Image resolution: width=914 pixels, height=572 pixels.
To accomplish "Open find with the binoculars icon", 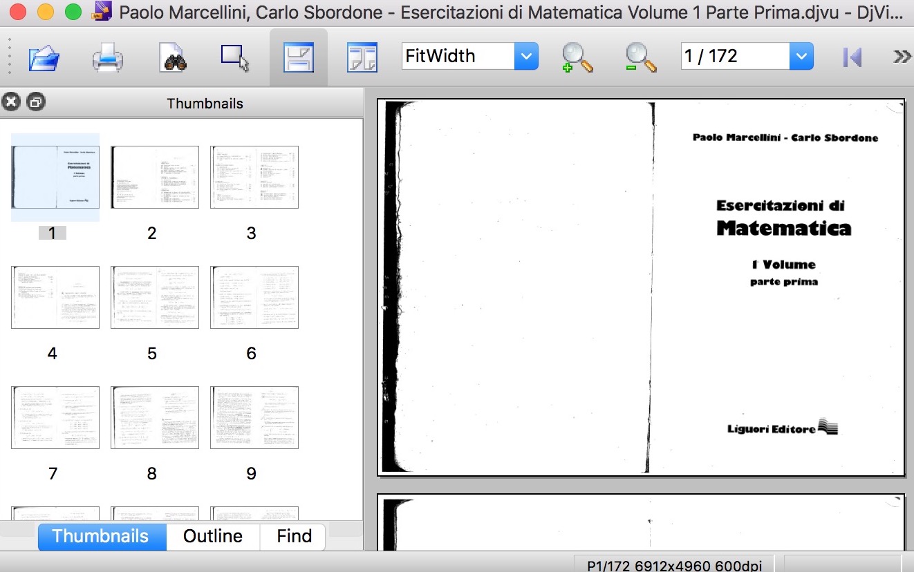I will [x=174, y=57].
